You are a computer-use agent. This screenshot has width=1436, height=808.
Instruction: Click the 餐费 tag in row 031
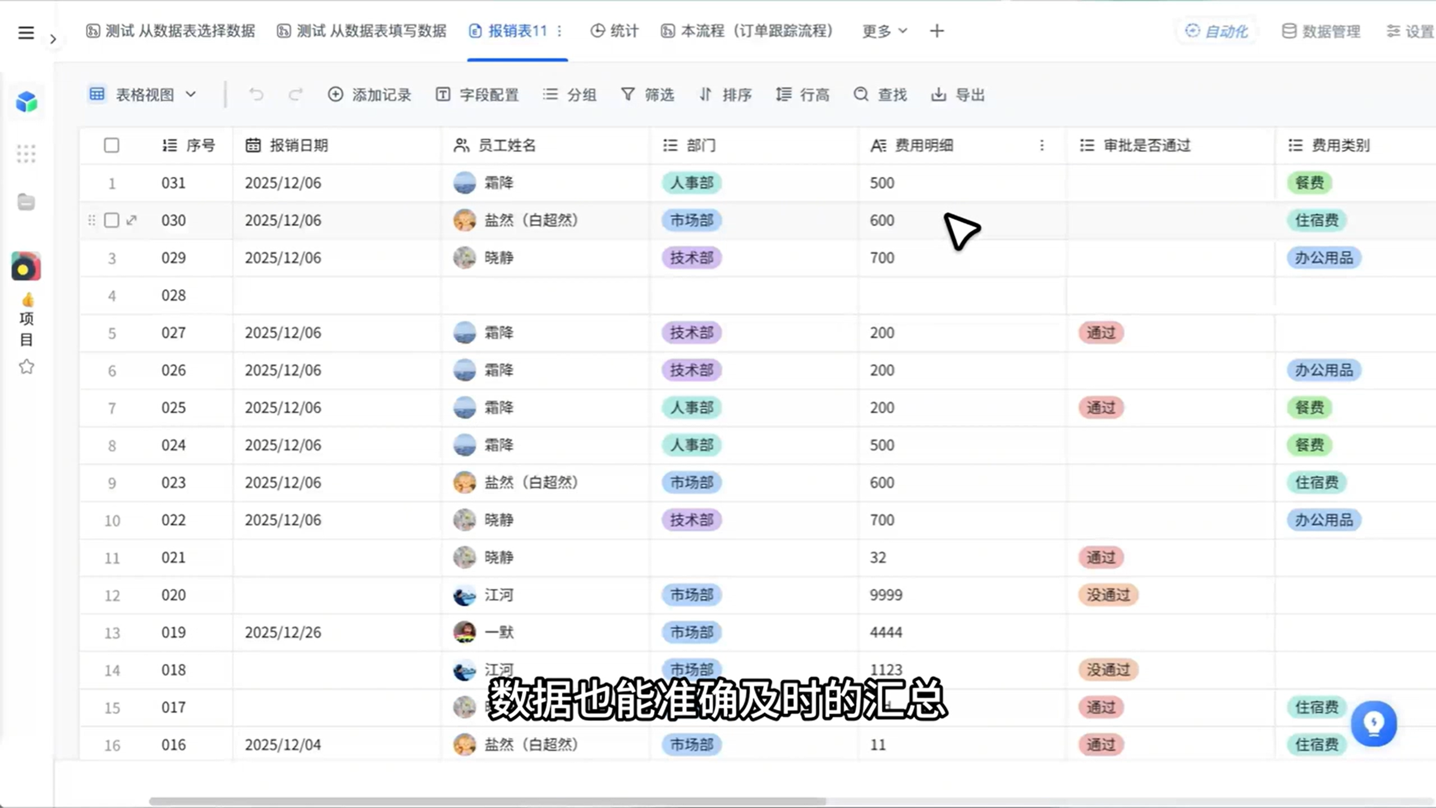tap(1309, 183)
